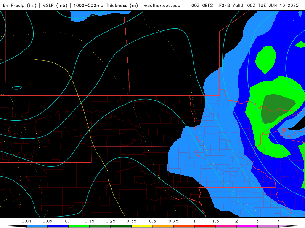The height and width of the screenshot is (228, 305).
Task: Click the '00Z GEFS' model run label
Action: pos(202,5)
